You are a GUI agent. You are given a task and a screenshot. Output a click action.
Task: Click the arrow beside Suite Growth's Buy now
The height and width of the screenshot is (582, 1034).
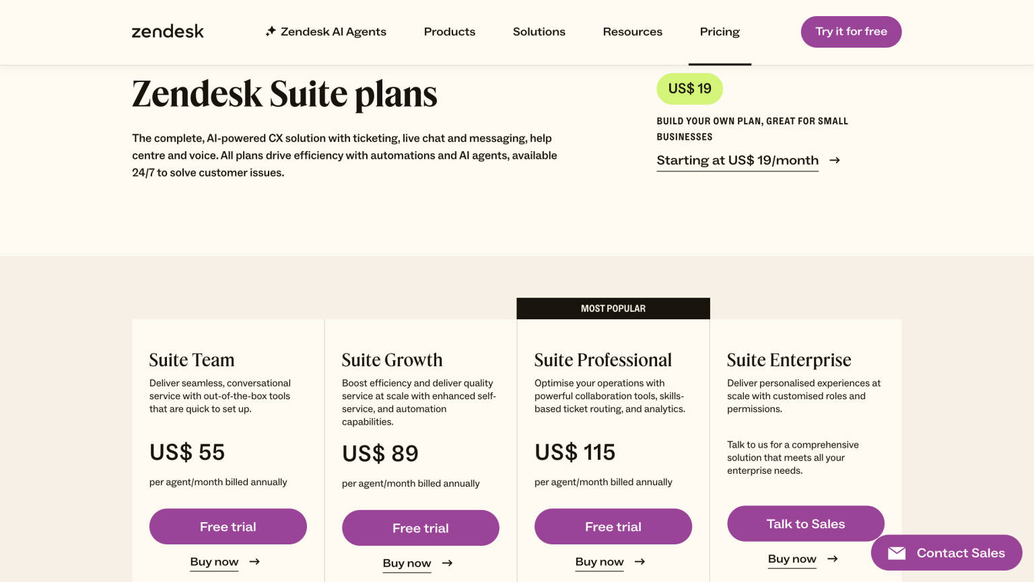tap(448, 563)
